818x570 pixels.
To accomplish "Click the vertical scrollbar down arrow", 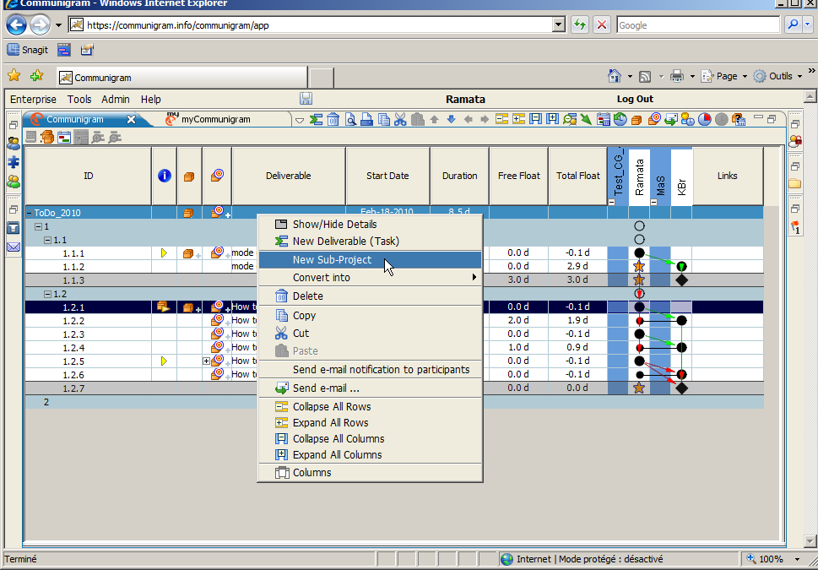I will pyautogui.click(x=810, y=540).
